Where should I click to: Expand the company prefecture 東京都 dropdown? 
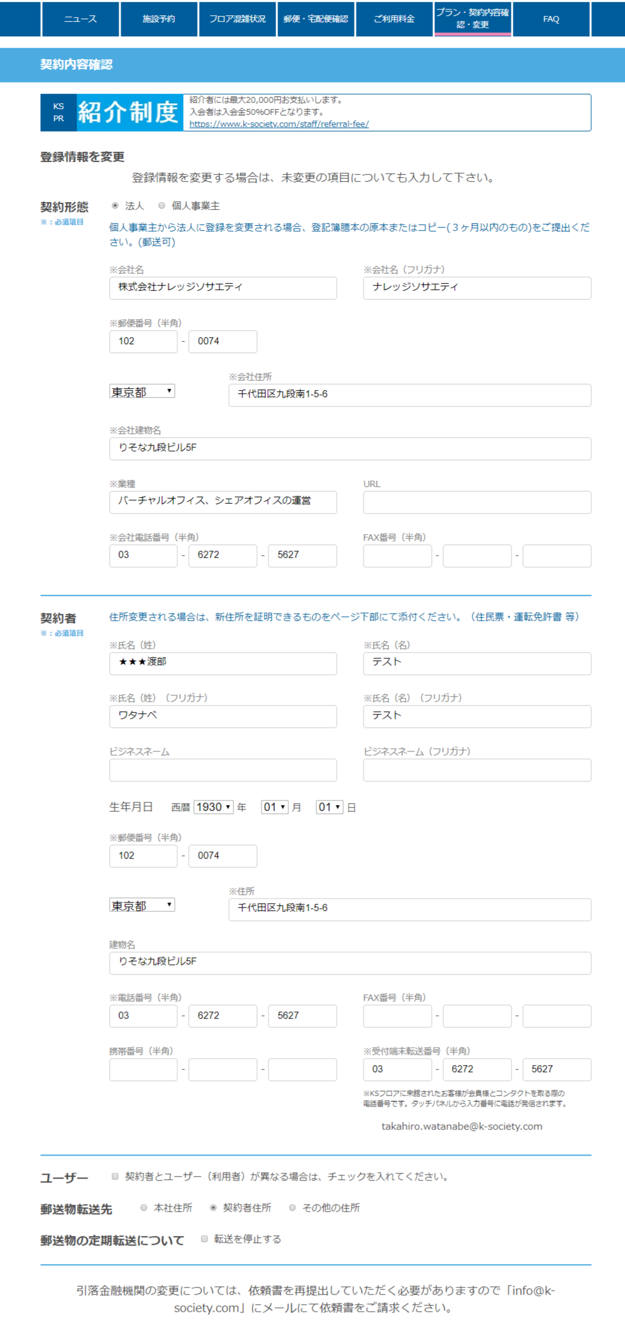coord(142,391)
